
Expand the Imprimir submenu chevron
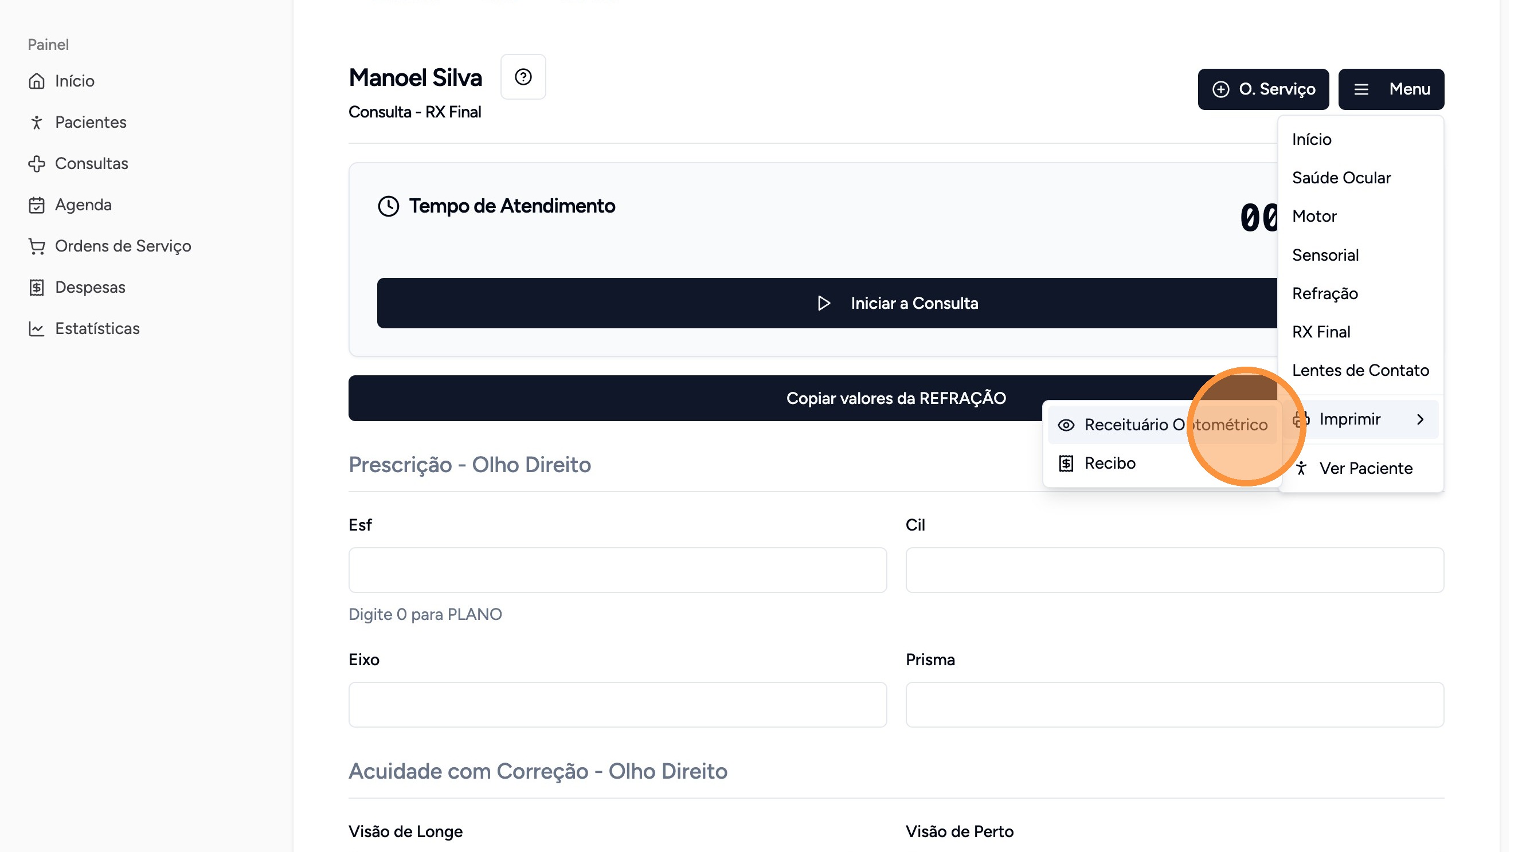1420,419
